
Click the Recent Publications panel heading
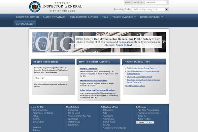tap(137, 62)
